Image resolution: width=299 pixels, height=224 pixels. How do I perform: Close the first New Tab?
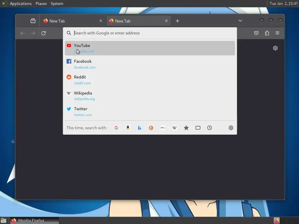101,21
